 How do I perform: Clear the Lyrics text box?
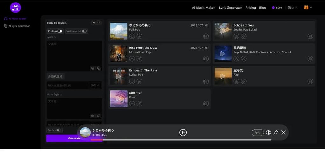[x=99, y=68]
